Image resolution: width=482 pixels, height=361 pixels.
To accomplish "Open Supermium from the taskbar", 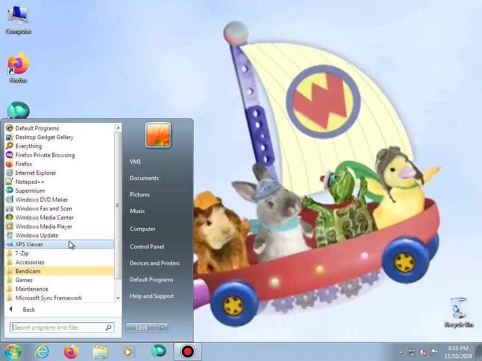I will [159, 352].
